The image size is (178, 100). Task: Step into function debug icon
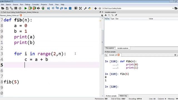pyautogui.click(x=57, y=8)
